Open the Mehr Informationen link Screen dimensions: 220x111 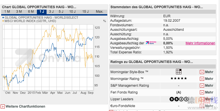200,43
